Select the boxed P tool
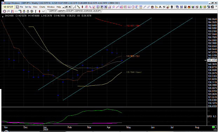This screenshot has width=219, height=132. point(102,7)
